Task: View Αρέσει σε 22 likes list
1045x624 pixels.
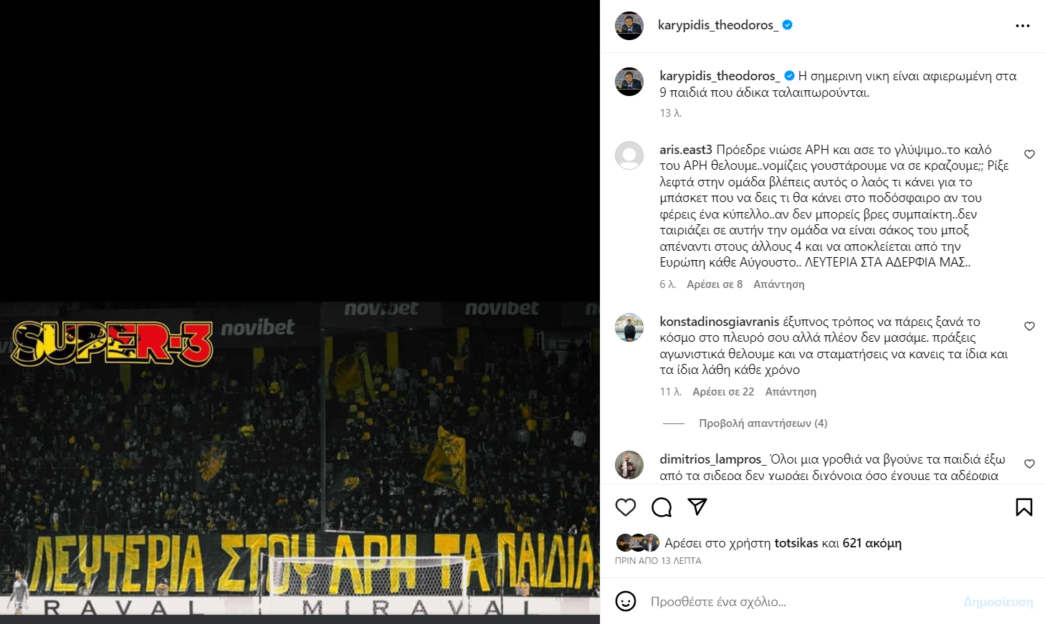Action: (723, 392)
